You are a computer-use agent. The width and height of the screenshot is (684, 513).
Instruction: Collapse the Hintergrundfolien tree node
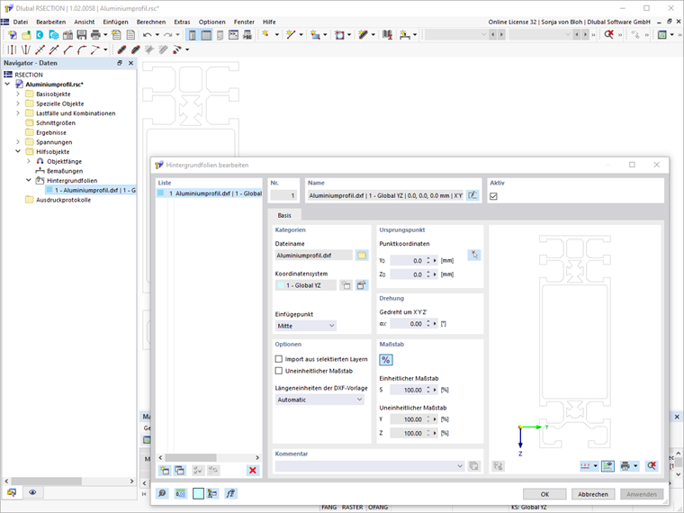[29, 180]
